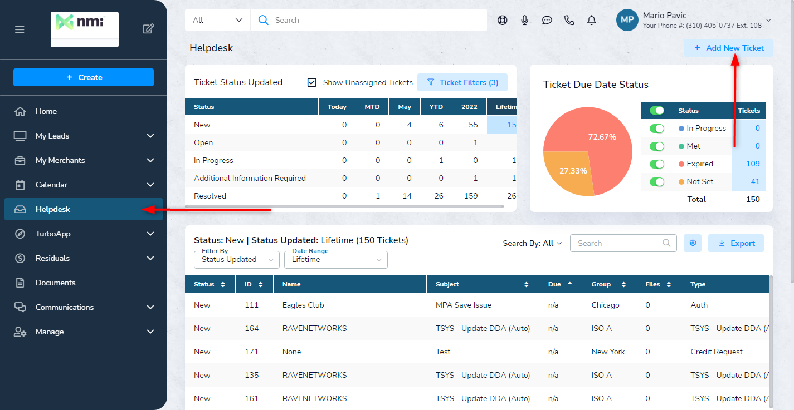Viewport: 794px width, 410px height.
Task: Expand the Residuals menu chevron
Action: point(150,258)
